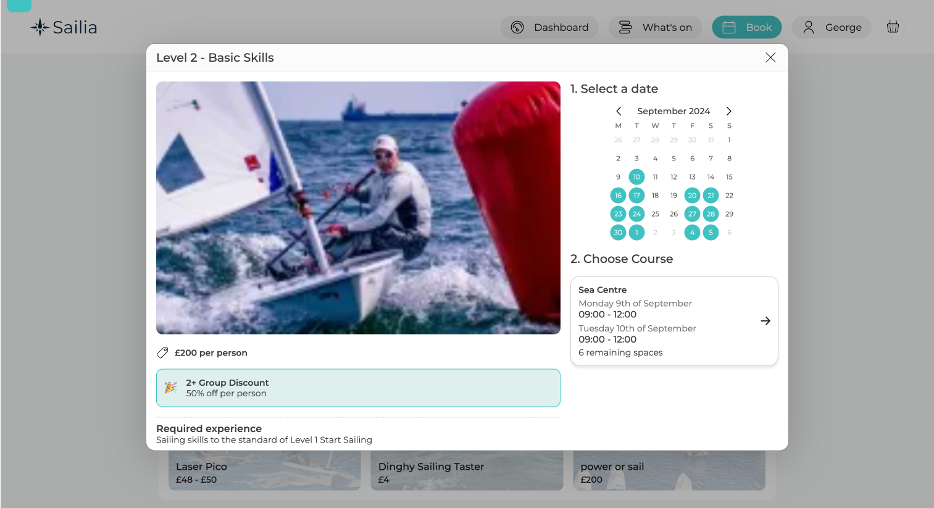The height and width of the screenshot is (508, 934).
Task: Click the Sailia compass logo
Action: tap(40, 27)
